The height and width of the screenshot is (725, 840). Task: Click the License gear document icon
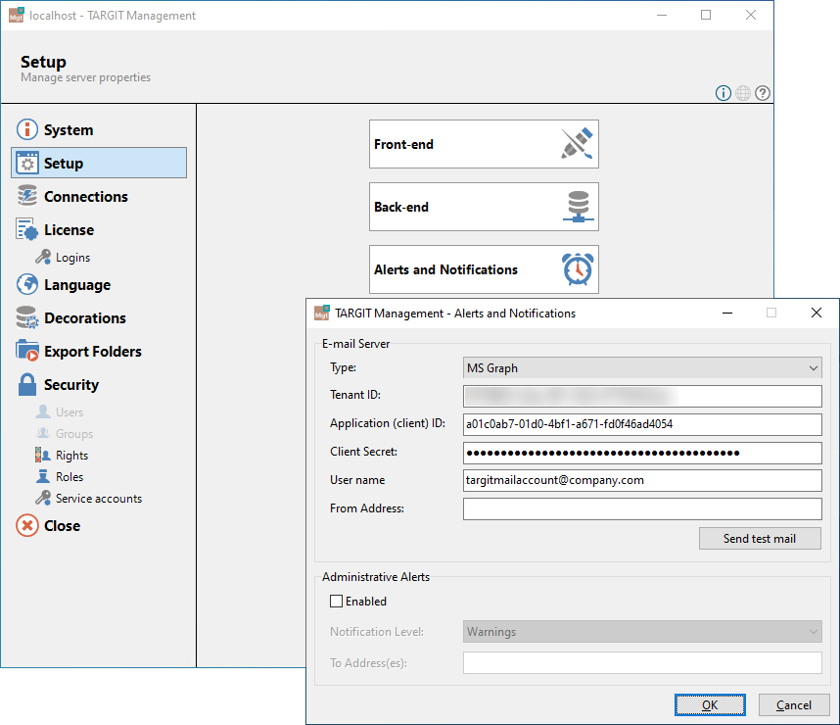coord(26,229)
